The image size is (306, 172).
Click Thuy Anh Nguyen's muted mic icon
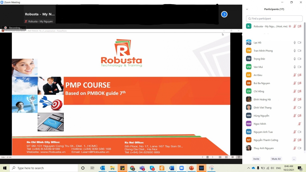click(295, 148)
